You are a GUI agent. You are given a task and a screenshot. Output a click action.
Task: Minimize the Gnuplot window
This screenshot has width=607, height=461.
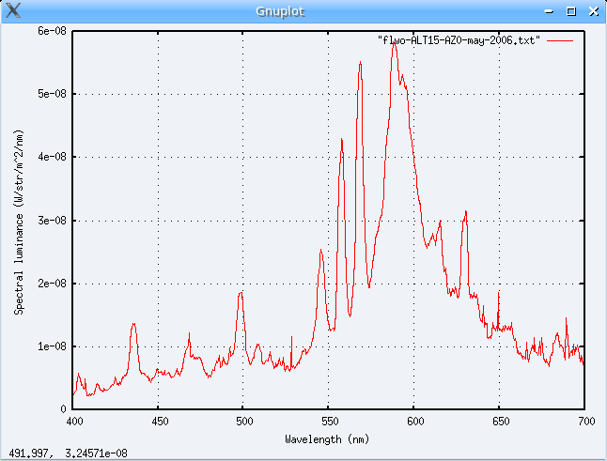(x=552, y=11)
